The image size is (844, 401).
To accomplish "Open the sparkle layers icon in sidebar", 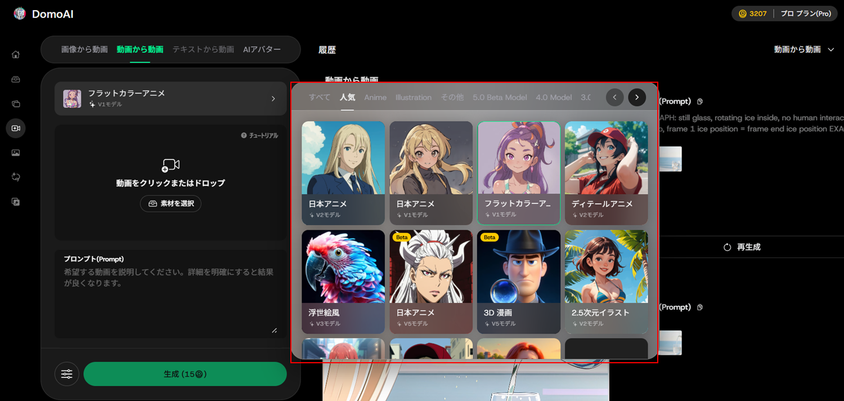I will point(16,202).
